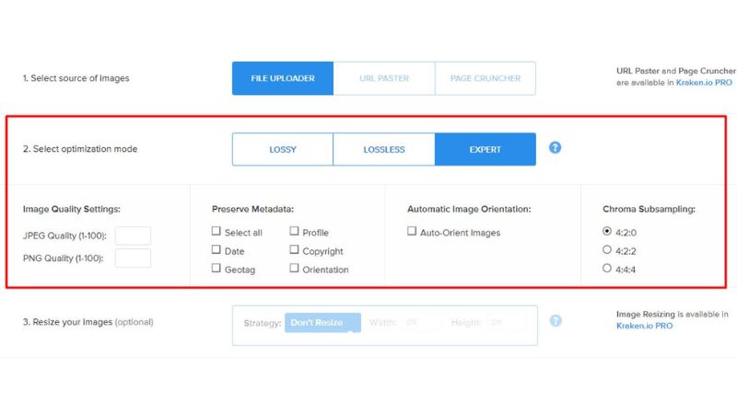This screenshot has height=414, width=737.
Task: Tick the Profile metadata checkbox
Action: pos(294,231)
